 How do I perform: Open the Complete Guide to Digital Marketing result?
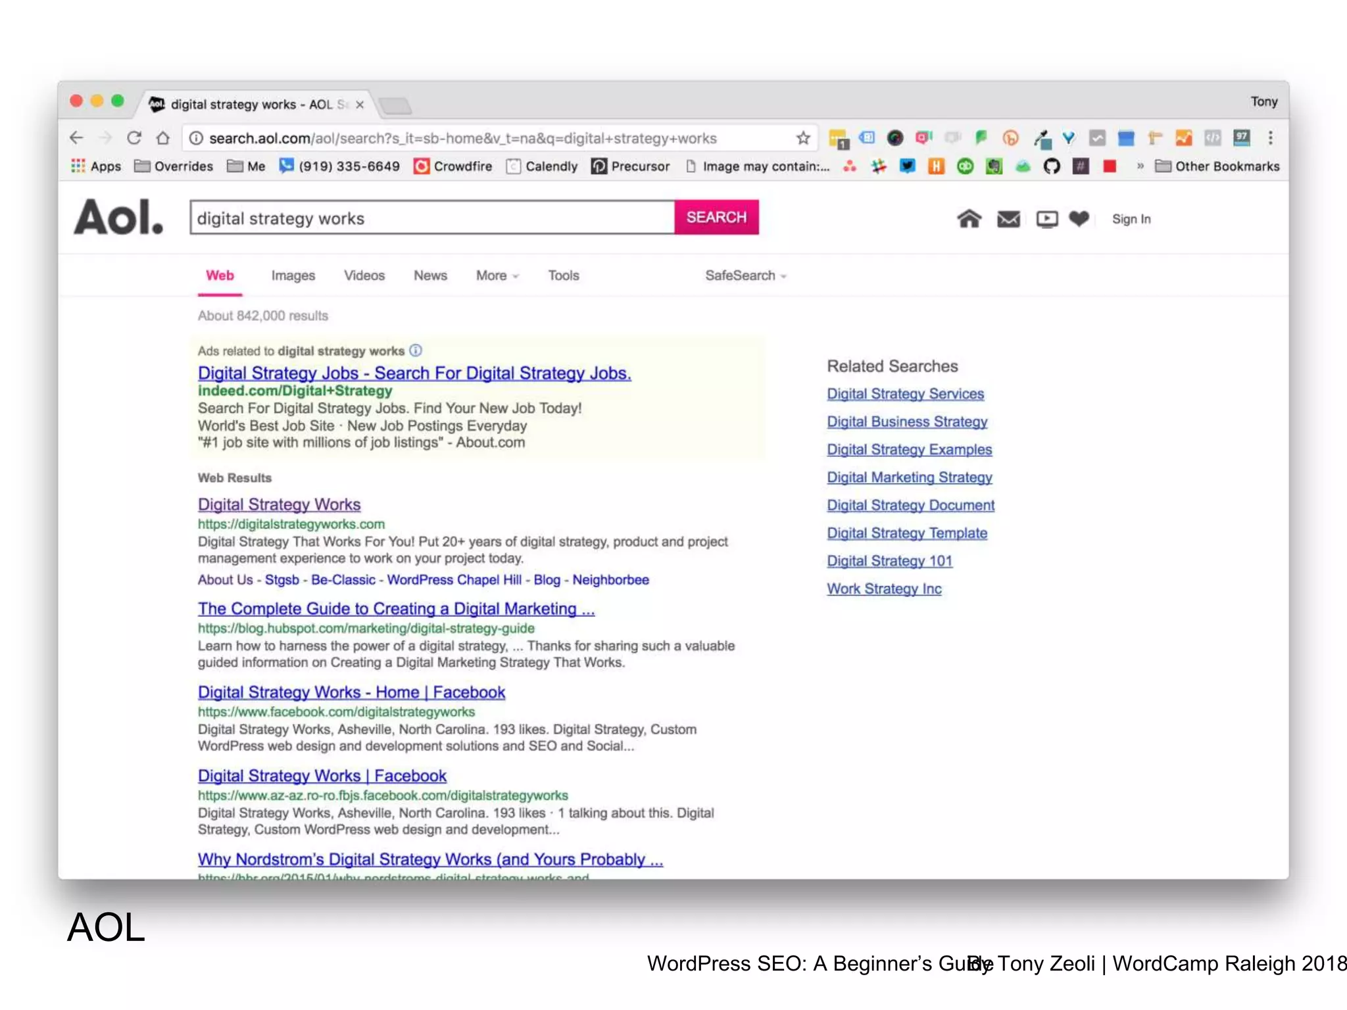[396, 609]
